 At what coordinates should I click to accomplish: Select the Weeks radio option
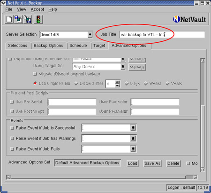pyautogui.click(x=146, y=84)
